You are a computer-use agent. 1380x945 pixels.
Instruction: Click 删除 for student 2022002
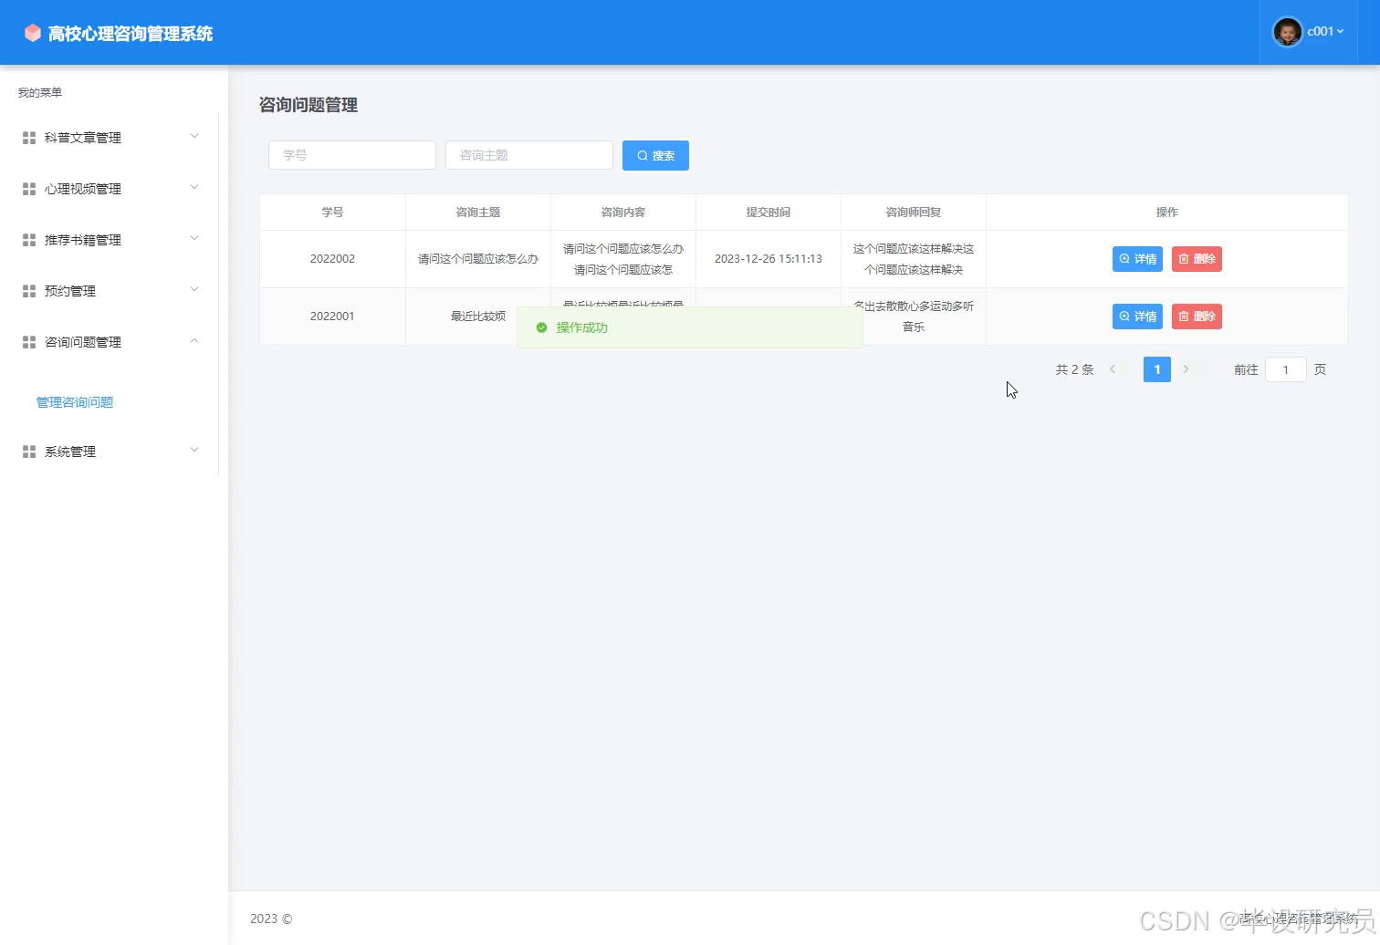[1197, 259]
